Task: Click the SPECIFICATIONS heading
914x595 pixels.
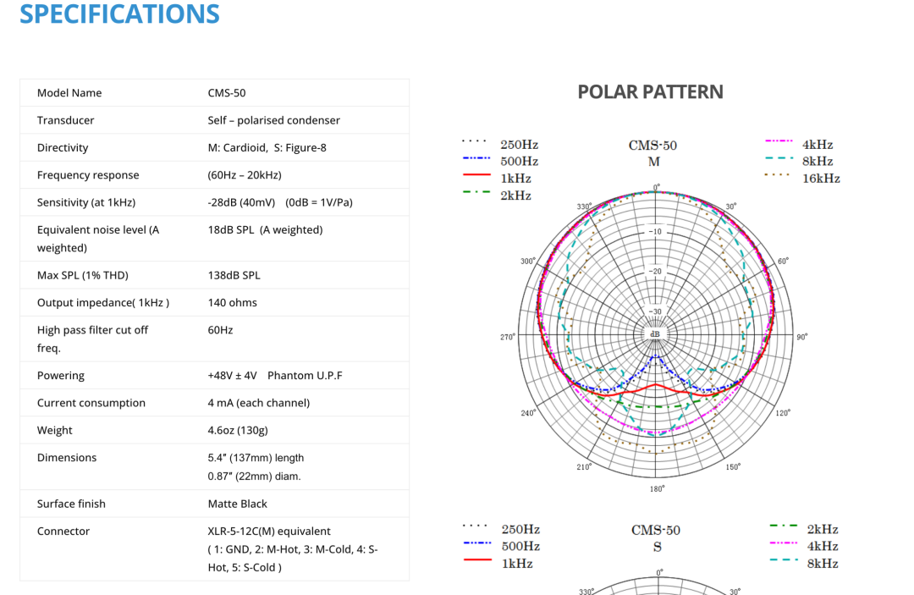Action: click(x=119, y=13)
